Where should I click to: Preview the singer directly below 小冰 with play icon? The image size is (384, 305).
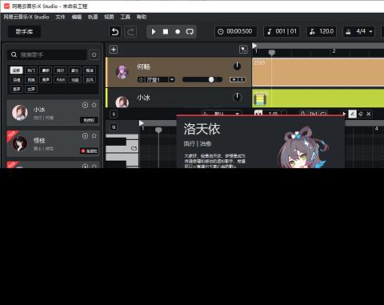[x=85, y=136]
